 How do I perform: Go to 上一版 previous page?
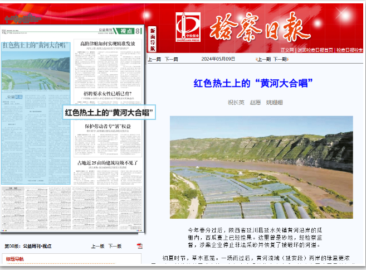coord(97,246)
